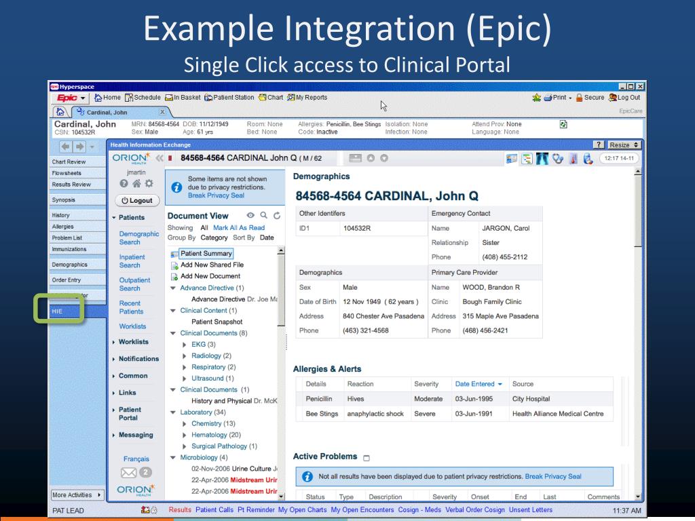
Task: Collapse sidebar with double chevron icon
Action: click(159, 158)
